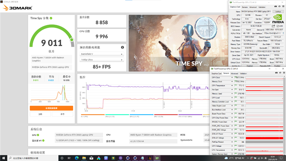286x161 pixels.
Task: Click the AMD Ryzen 7 5800H field under score
Action: click(51, 59)
